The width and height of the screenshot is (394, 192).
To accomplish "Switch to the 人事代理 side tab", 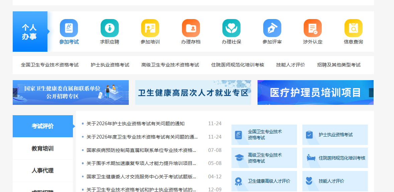I will click(x=43, y=171).
